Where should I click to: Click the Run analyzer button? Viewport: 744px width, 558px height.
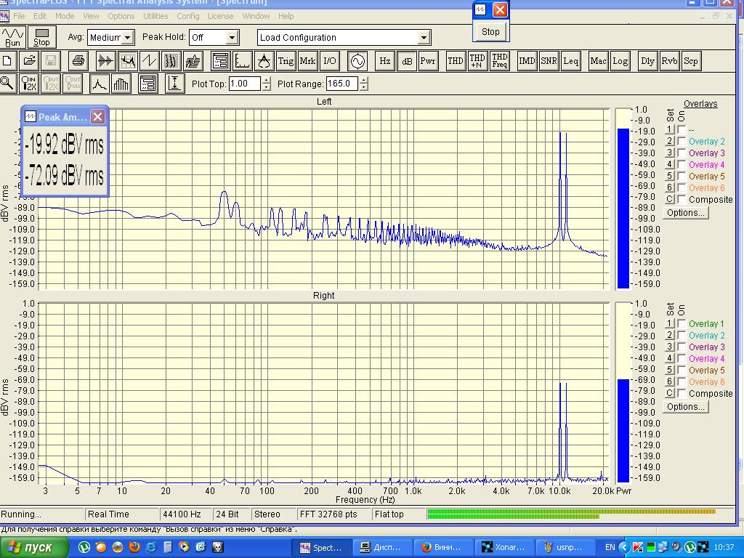coord(12,37)
